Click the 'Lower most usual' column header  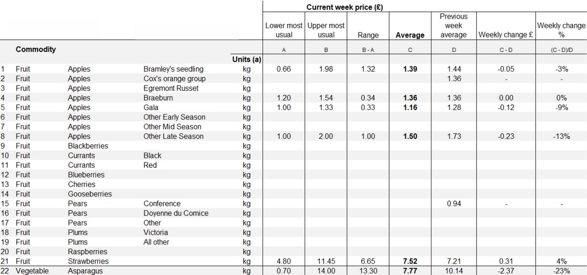(x=284, y=30)
